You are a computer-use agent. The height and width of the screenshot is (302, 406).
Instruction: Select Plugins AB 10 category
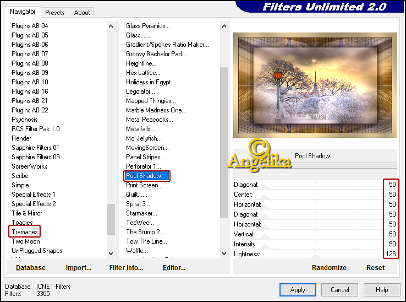(x=30, y=82)
